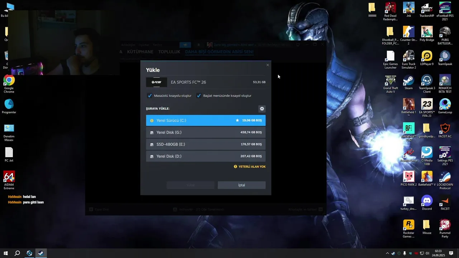
Task: Open Assetto Corsa desktop shortcut
Action: click(x=408, y=154)
